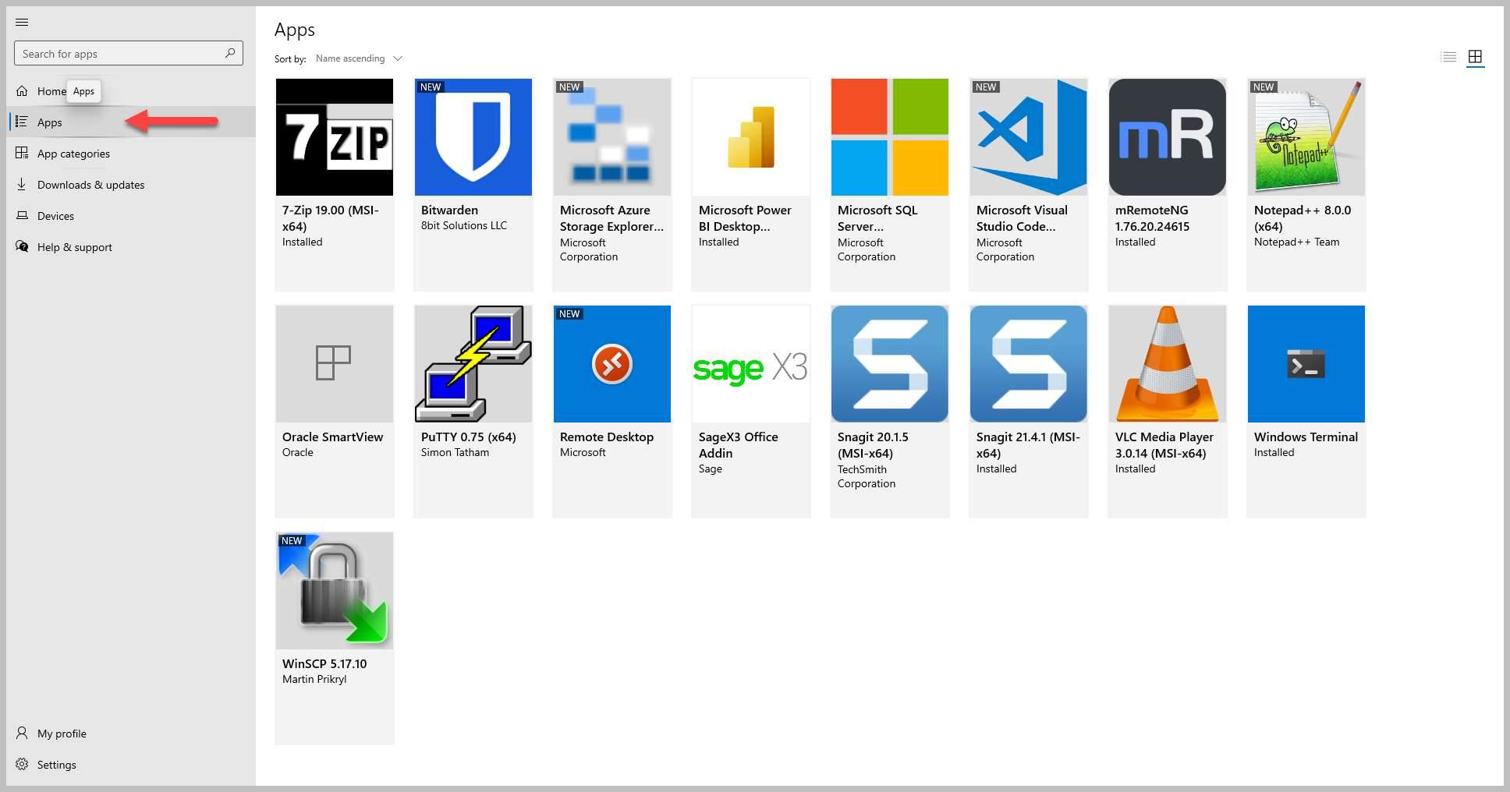The image size is (1510, 792).
Task: Open the 7-Zip app icon
Action: tap(335, 137)
